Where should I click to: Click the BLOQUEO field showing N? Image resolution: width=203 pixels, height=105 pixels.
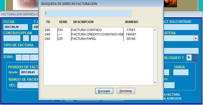tap(189, 58)
